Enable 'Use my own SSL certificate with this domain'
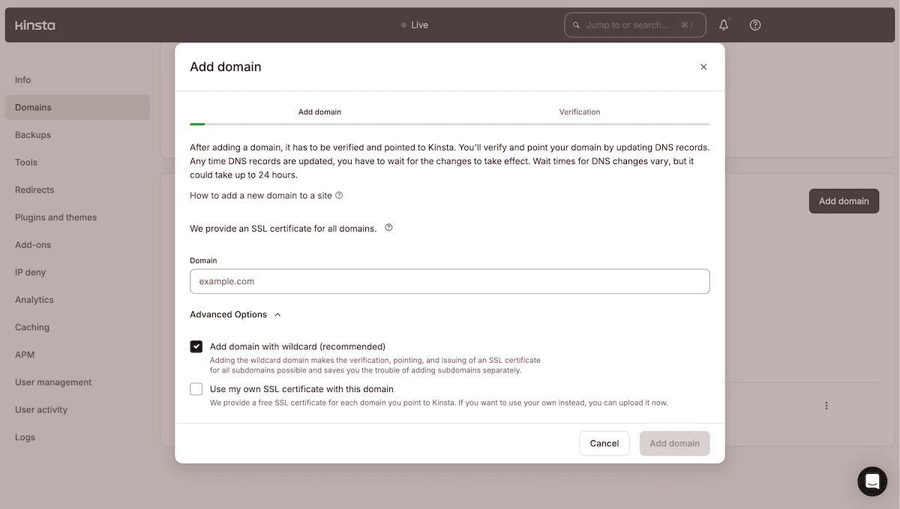The width and height of the screenshot is (900, 509). click(196, 389)
